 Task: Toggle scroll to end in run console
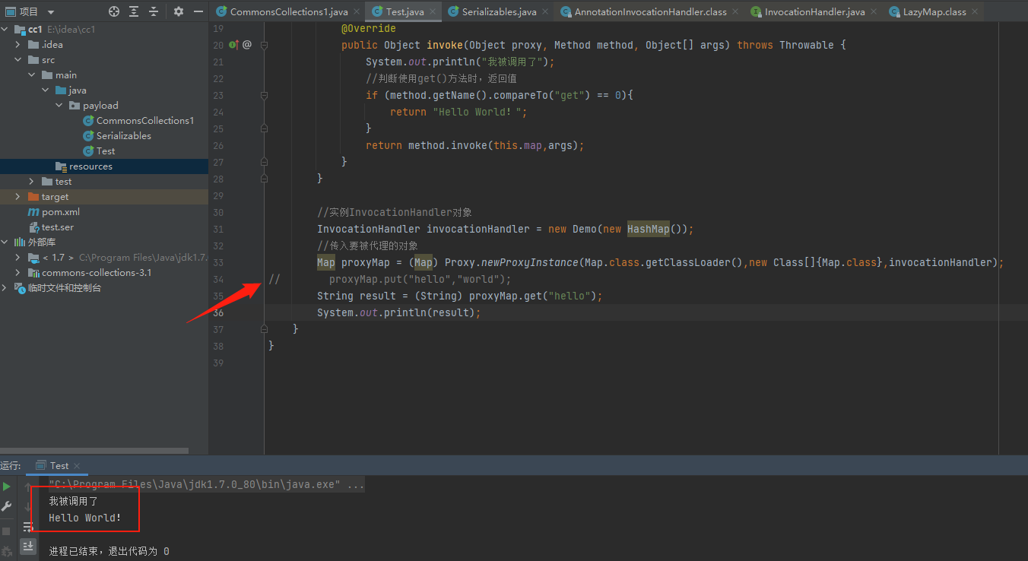(28, 546)
